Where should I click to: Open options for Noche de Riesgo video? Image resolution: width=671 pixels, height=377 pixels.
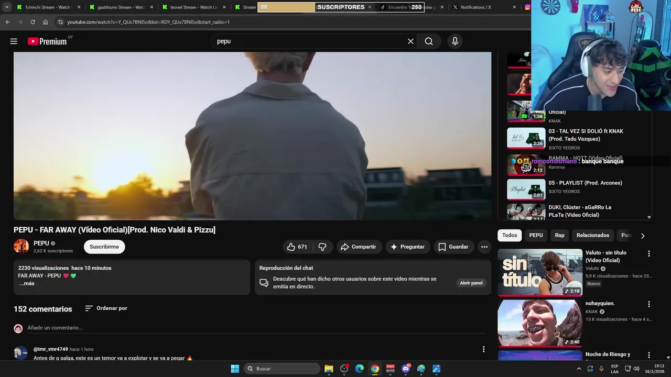[649, 355]
